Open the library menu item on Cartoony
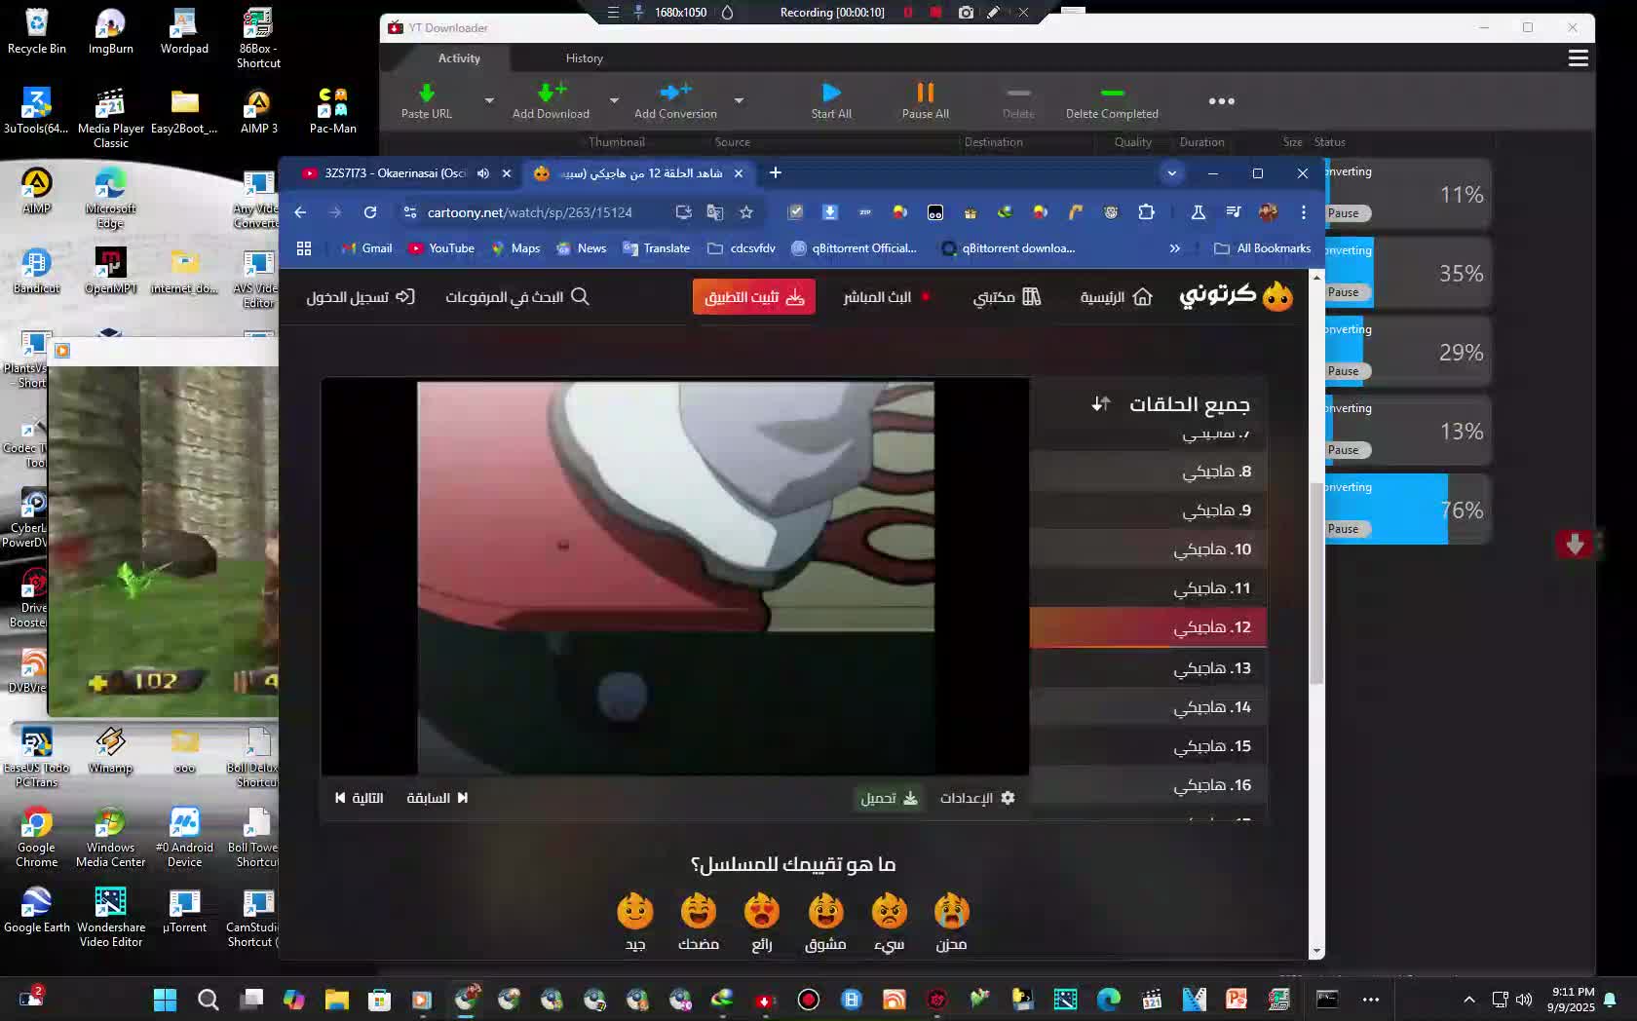 pos(1007,297)
